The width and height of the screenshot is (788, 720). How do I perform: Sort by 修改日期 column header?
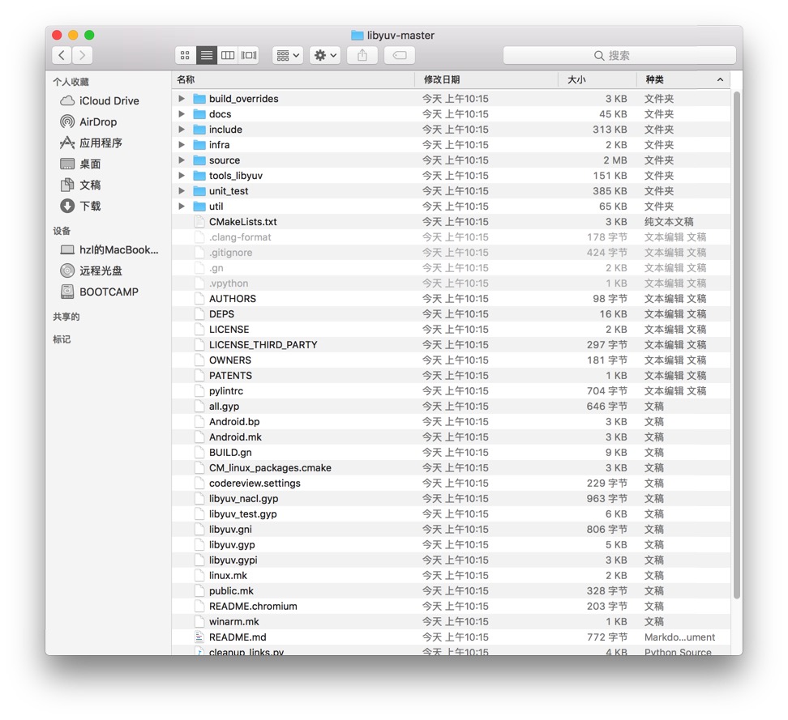coord(486,80)
